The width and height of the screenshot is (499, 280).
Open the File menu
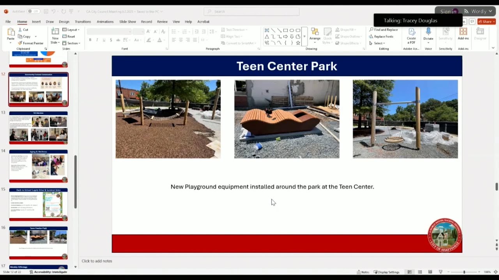click(x=8, y=22)
